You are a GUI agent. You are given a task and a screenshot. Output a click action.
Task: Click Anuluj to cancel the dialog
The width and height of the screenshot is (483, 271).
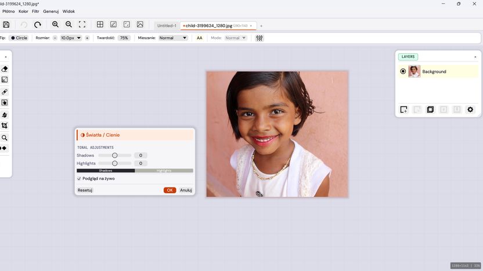186,190
